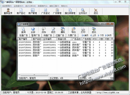
Task: Click the 查询 icon in 广告管理 window
Action: coord(23,30)
